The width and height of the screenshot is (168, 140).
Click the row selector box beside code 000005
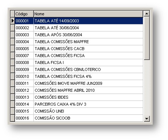click(x=12, y=49)
